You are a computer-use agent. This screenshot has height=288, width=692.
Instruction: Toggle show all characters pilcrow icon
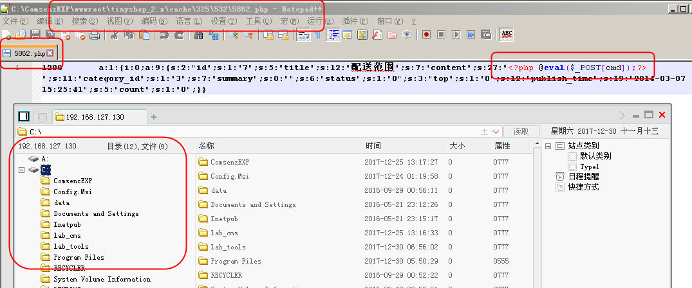tap(317, 35)
